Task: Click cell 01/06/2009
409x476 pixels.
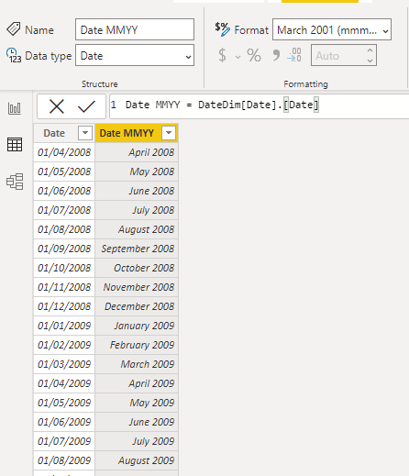Action: (x=64, y=422)
